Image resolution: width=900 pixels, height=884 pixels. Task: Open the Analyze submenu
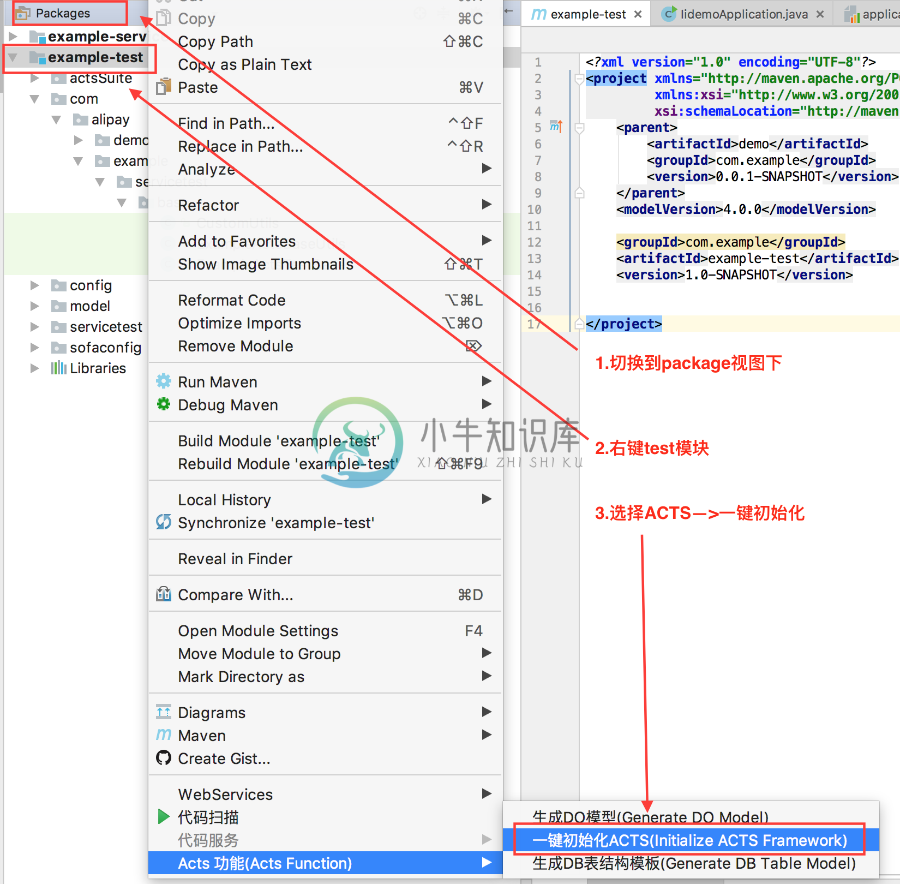(x=325, y=169)
